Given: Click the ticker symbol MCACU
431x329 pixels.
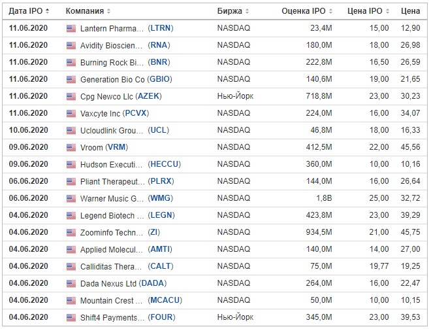Looking at the screenshot, I should pos(165,301).
